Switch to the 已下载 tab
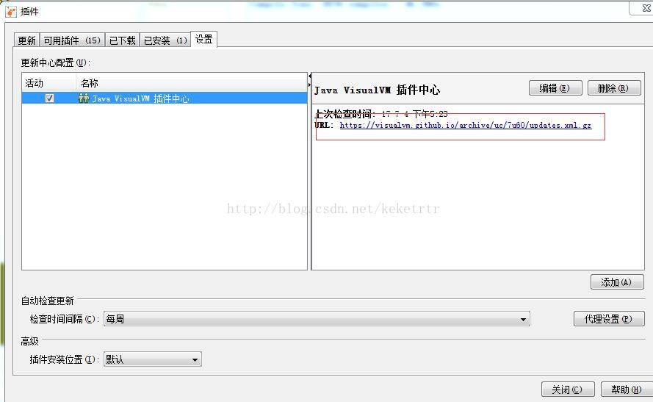This screenshot has height=402, width=653. coord(122,40)
